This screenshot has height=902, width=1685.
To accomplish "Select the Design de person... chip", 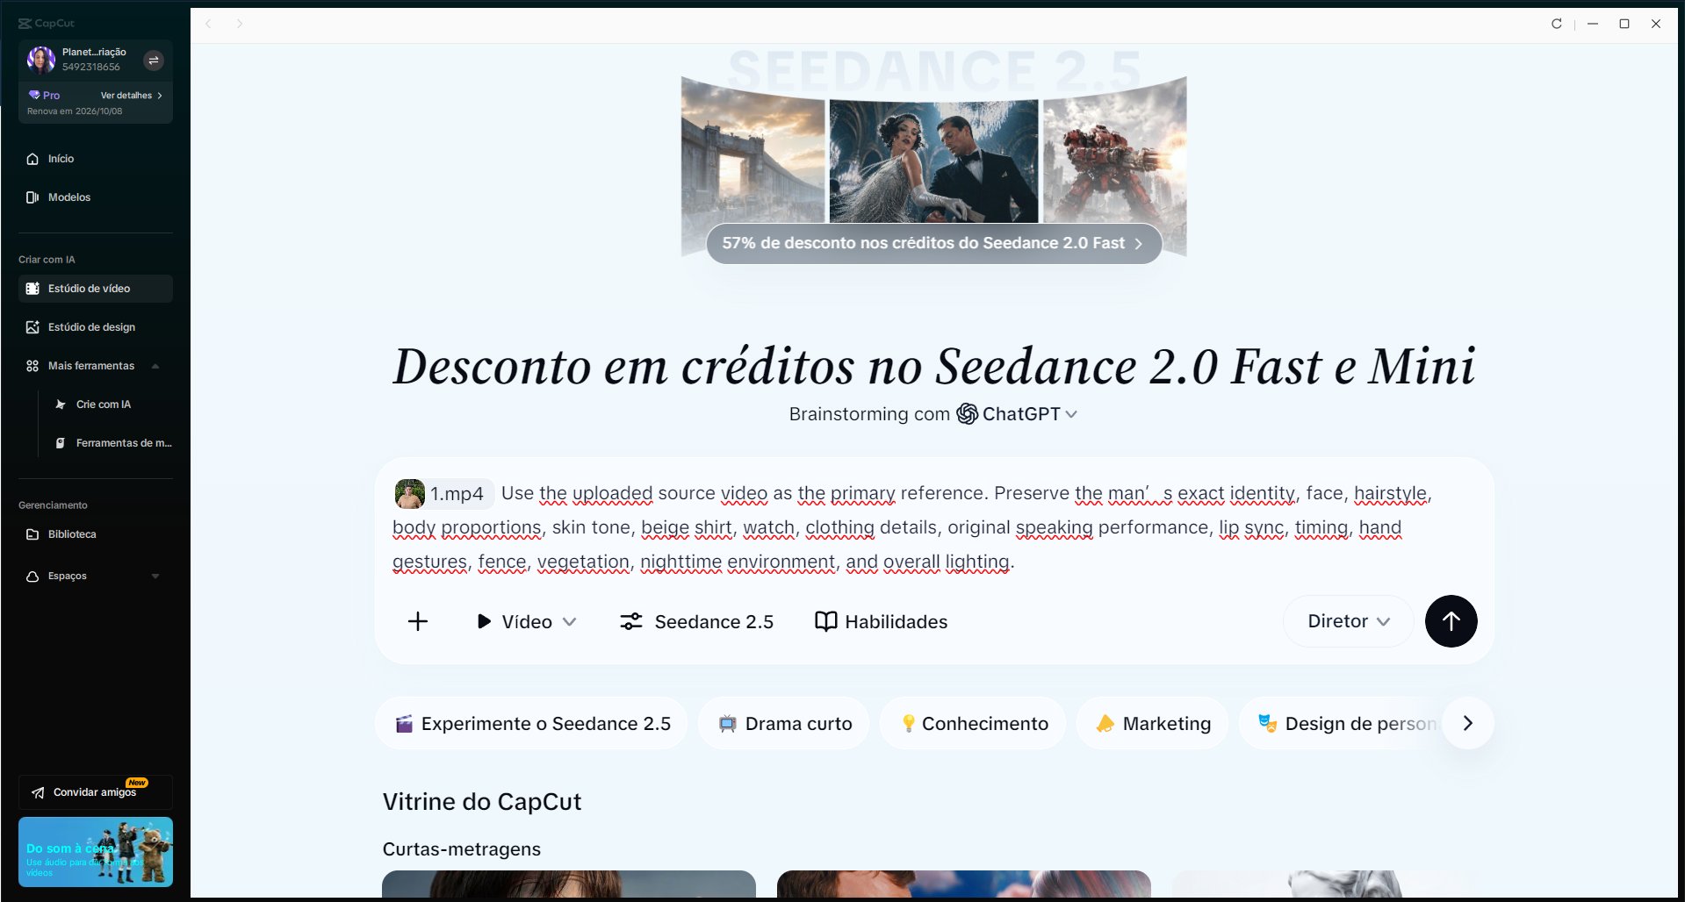I will coord(1347,724).
